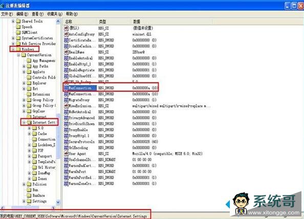Collapse the Windows tree node
Viewport: 304px width, 219px height.
pos(13,49)
